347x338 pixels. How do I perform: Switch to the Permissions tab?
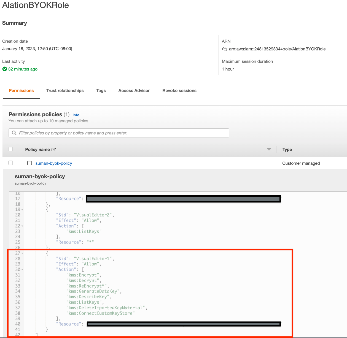[21, 91]
